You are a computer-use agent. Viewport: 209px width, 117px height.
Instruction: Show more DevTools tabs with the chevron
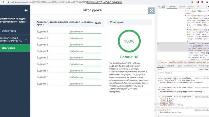pos(198,6)
